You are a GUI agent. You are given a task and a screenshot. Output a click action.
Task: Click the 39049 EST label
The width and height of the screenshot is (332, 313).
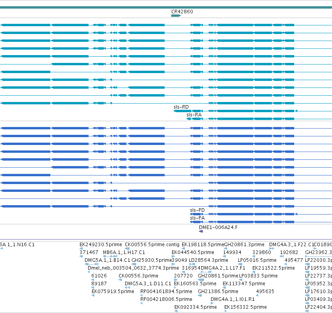[179, 260]
